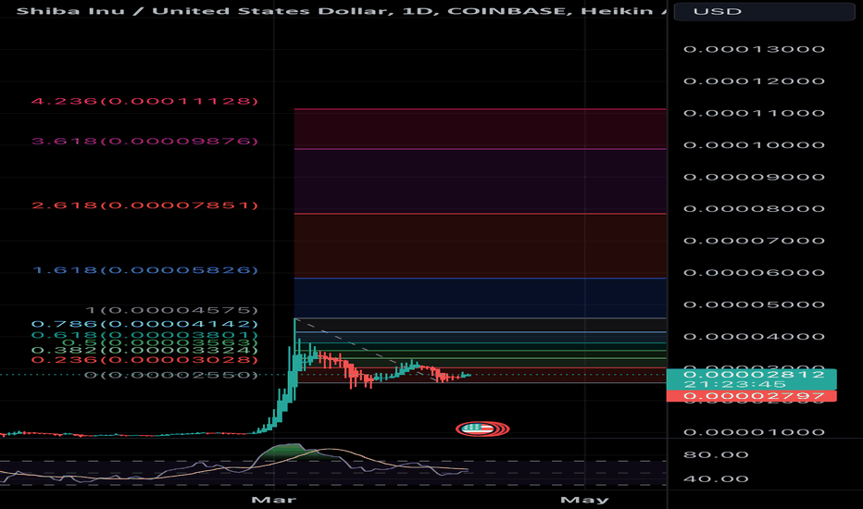Click the 0.00011000 price axis label
The height and width of the screenshot is (509, 863).
tap(754, 113)
